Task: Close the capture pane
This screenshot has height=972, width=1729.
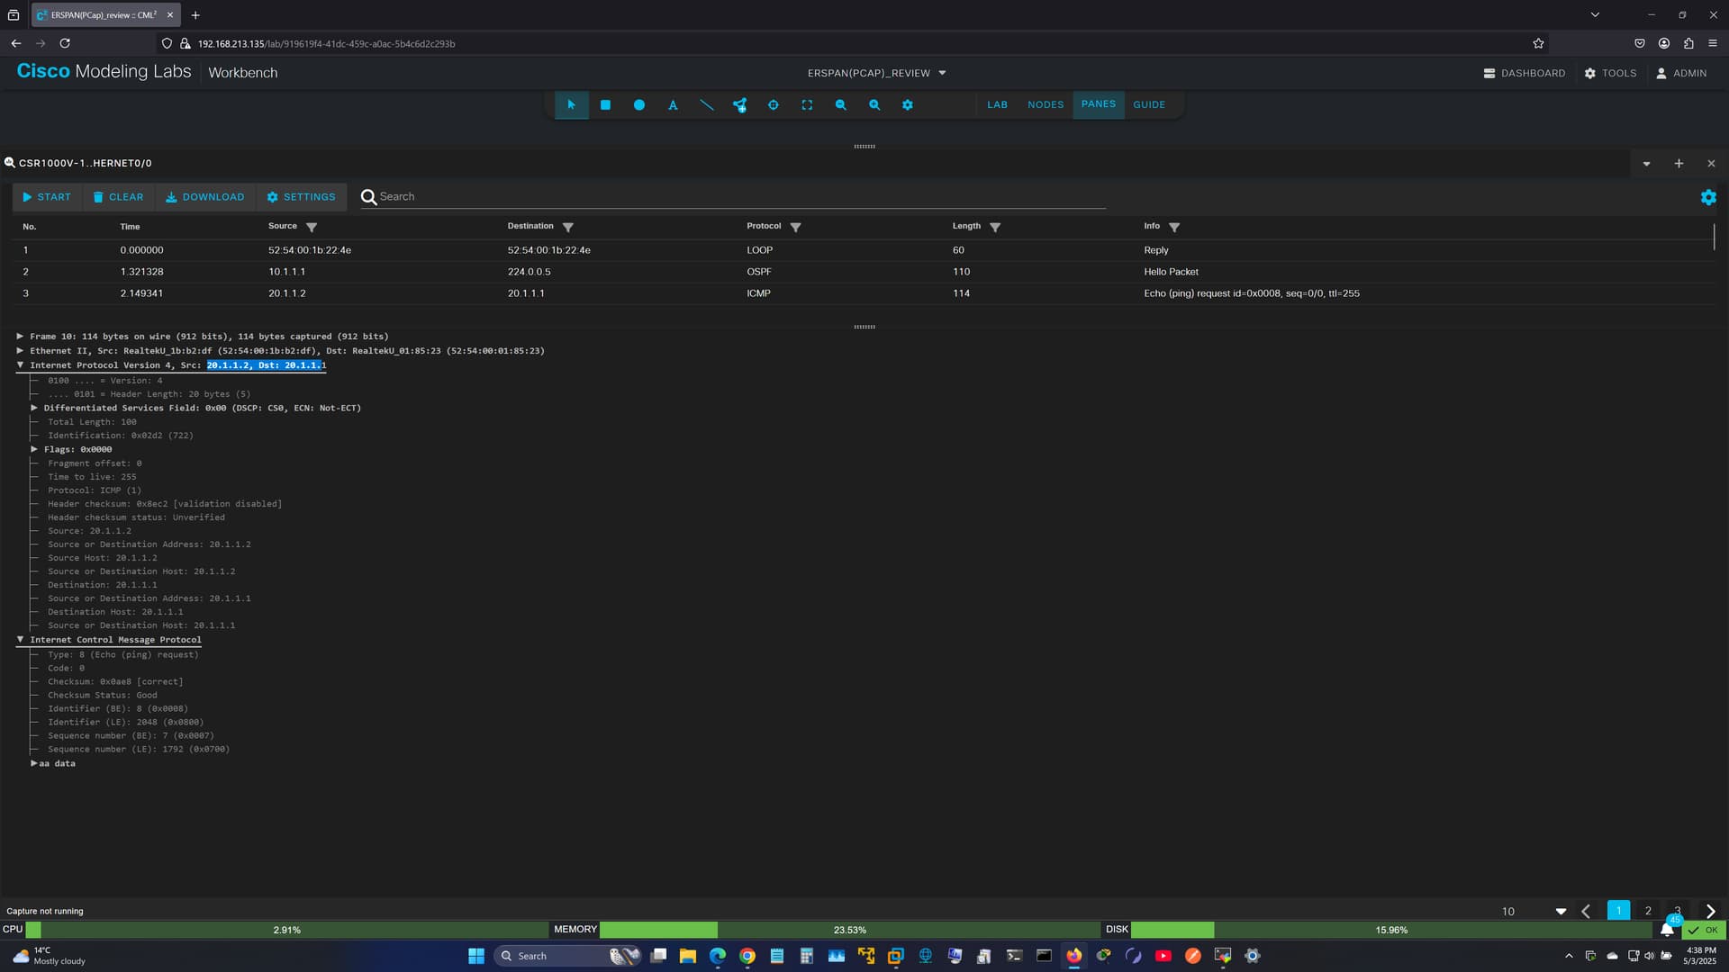Action: point(1711,164)
